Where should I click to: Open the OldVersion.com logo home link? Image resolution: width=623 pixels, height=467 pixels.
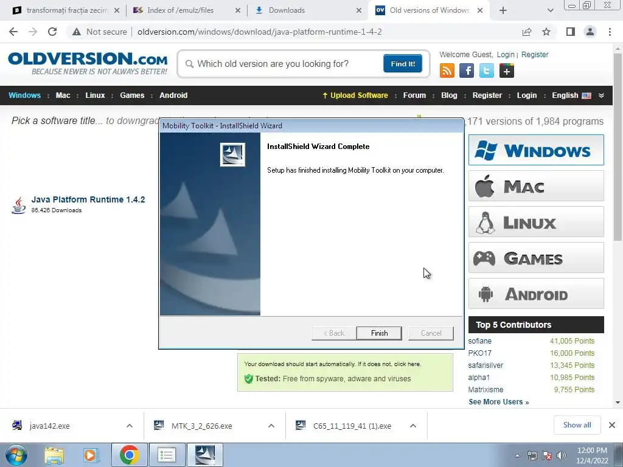(88, 63)
